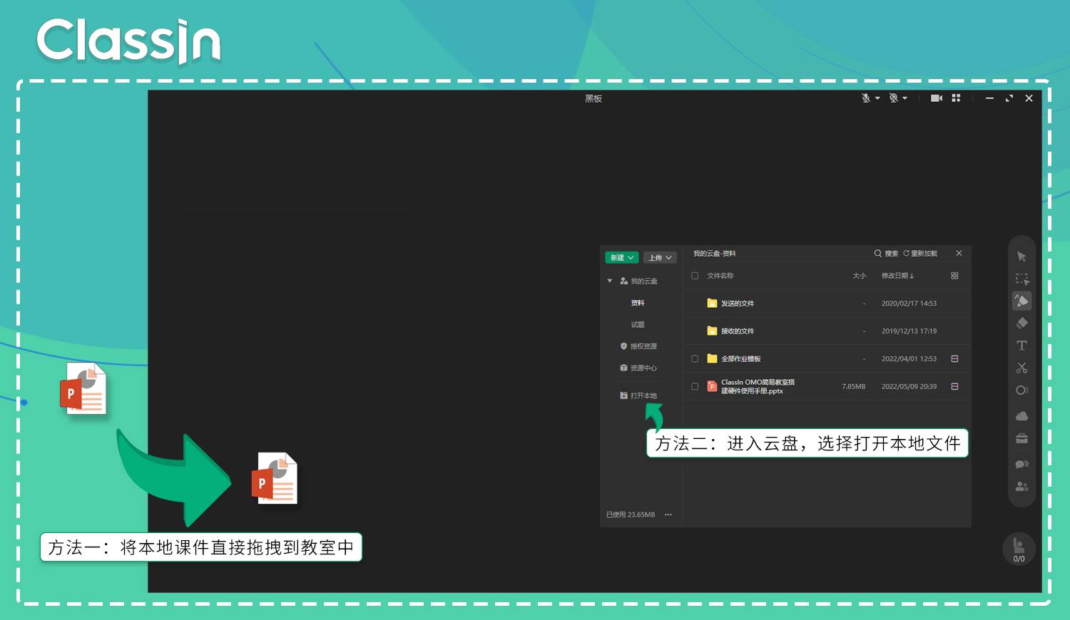Click the muted microphone icon
Screen dimensions: 1070x620
(865, 98)
